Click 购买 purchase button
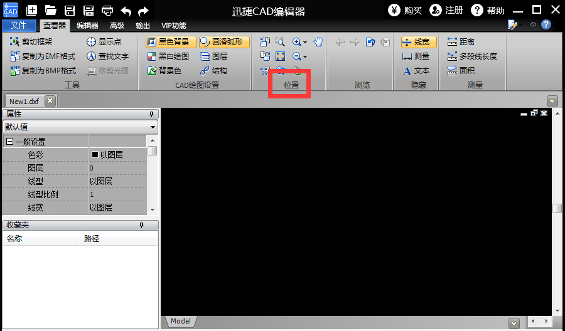Screen dimensions: 565x331 point(405,10)
